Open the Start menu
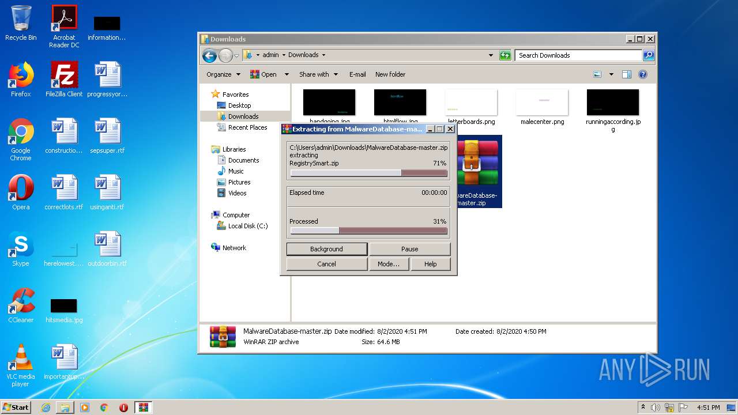The width and height of the screenshot is (738, 415). click(x=16, y=408)
